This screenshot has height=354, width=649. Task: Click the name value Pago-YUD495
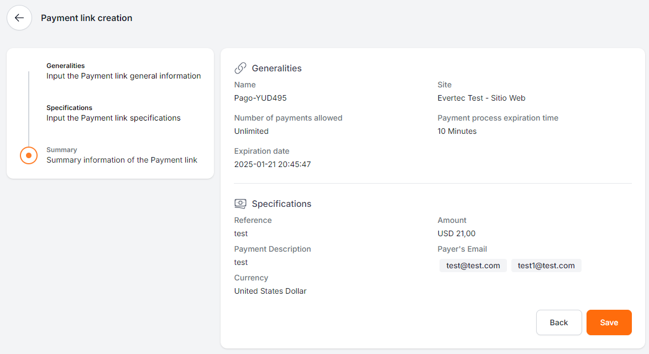click(260, 98)
